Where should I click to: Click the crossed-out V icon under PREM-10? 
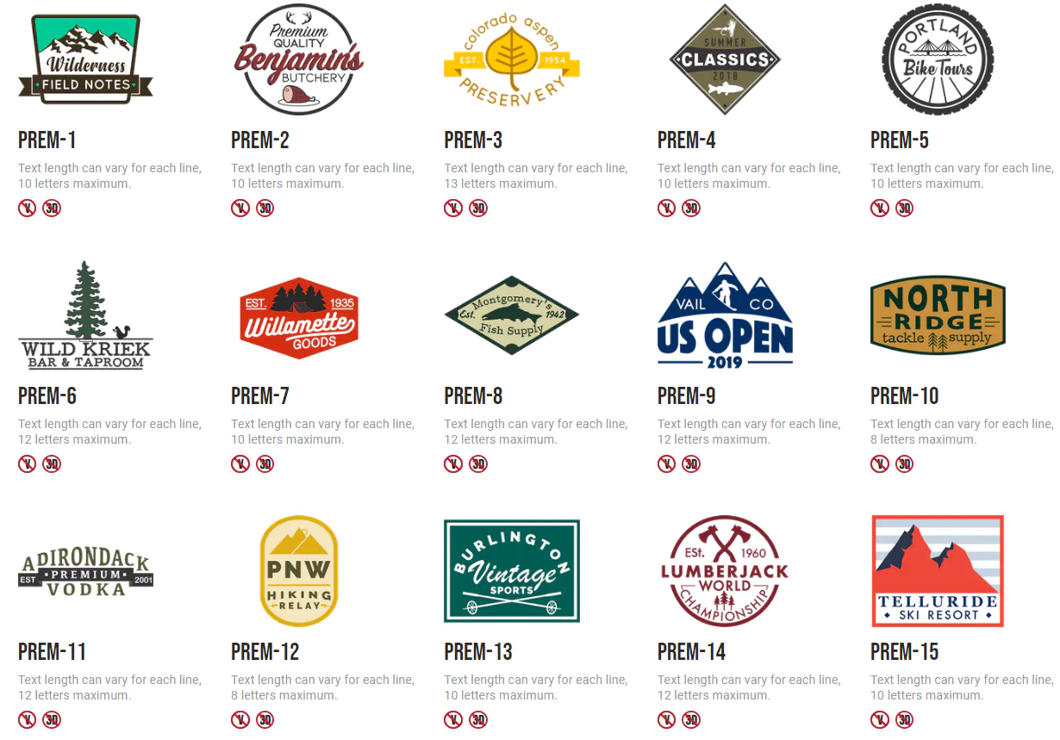click(x=880, y=463)
